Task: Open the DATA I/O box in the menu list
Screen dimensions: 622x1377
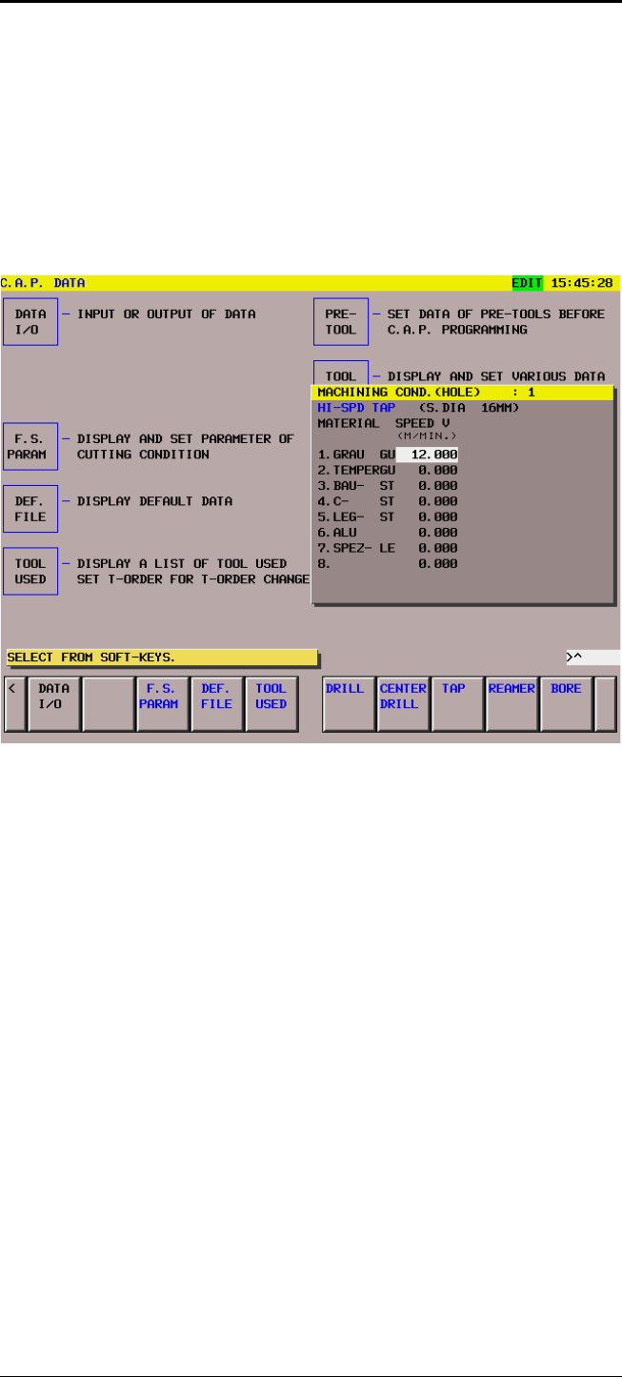Action: click(x=30, y=321)
